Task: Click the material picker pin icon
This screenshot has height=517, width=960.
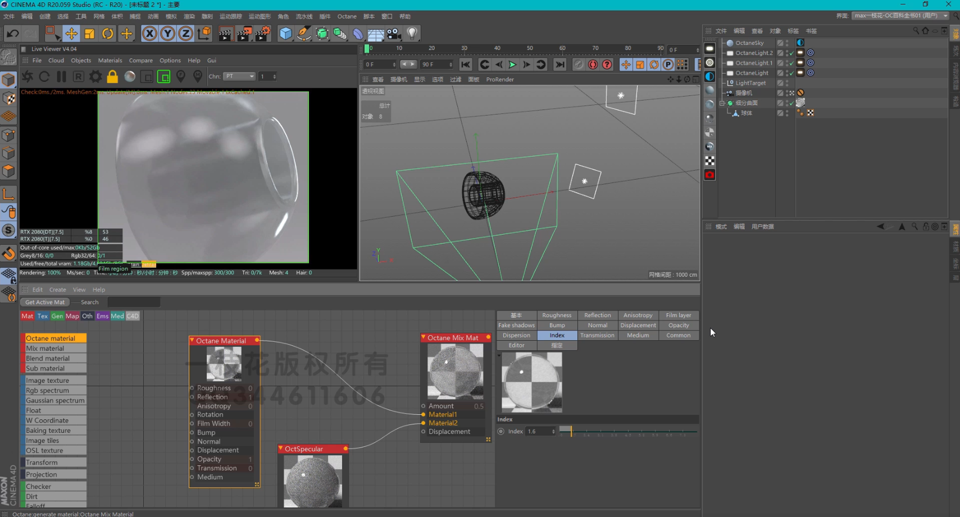Action: point(198,76)
